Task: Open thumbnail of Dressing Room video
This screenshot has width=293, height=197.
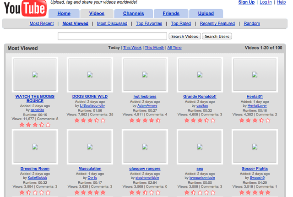Action: point(35,147)
